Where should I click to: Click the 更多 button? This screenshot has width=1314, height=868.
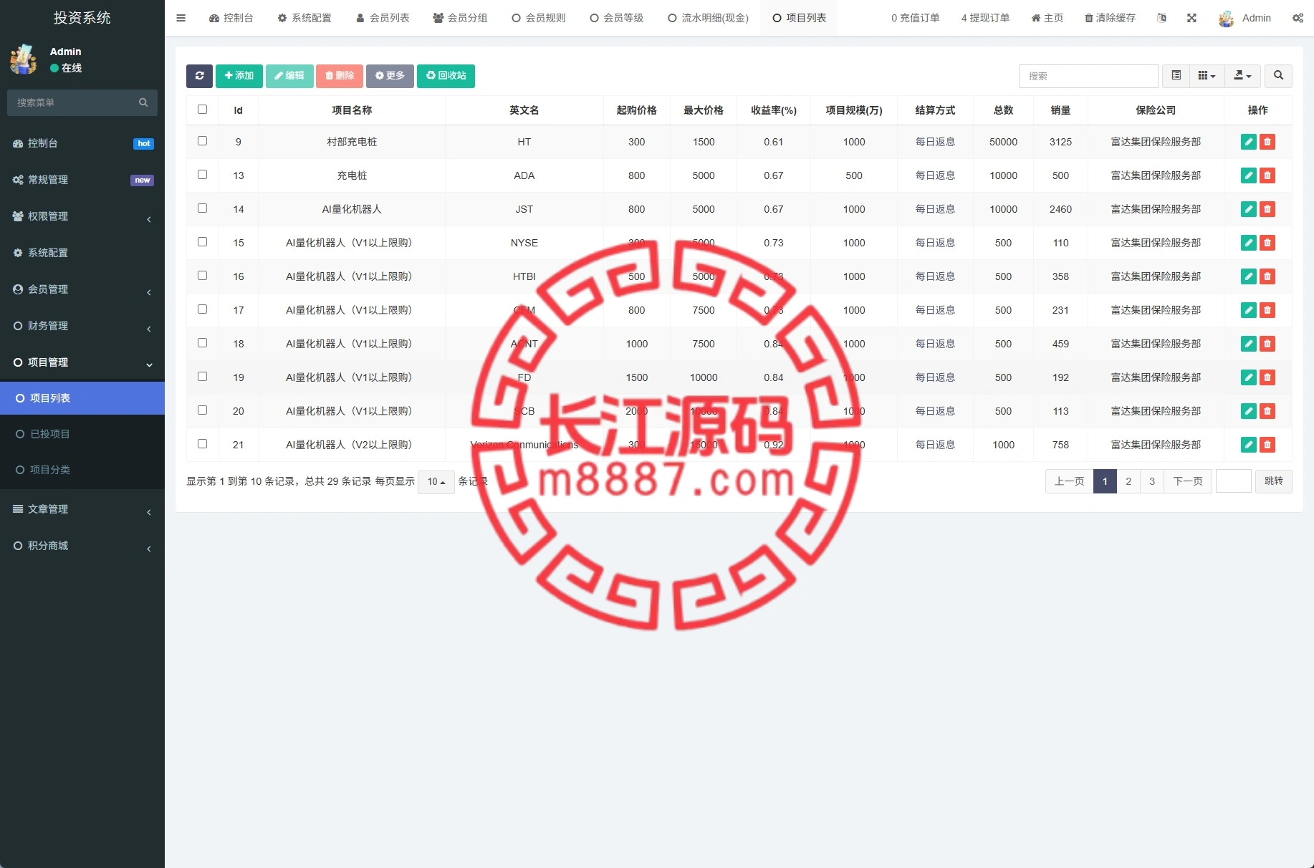[390, 76]
